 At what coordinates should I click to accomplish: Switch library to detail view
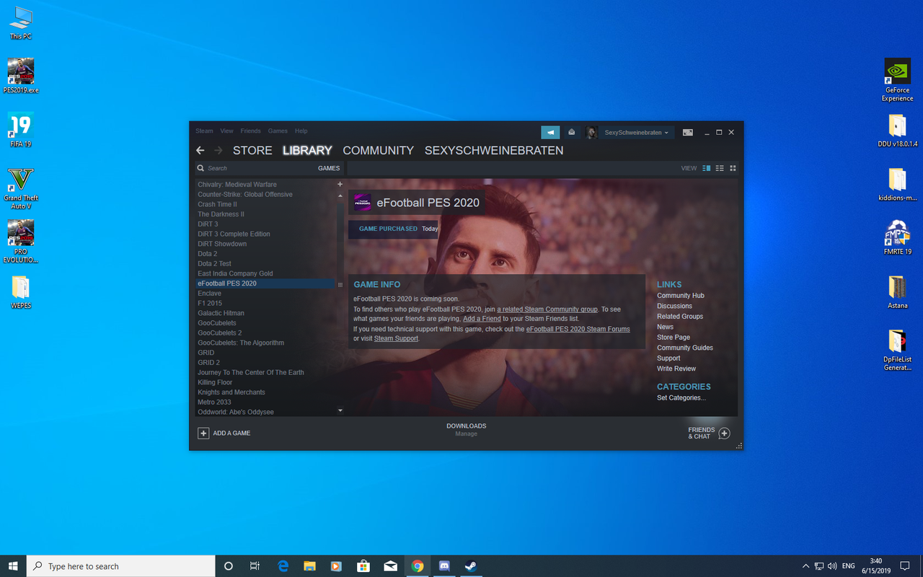pos(705,167)
